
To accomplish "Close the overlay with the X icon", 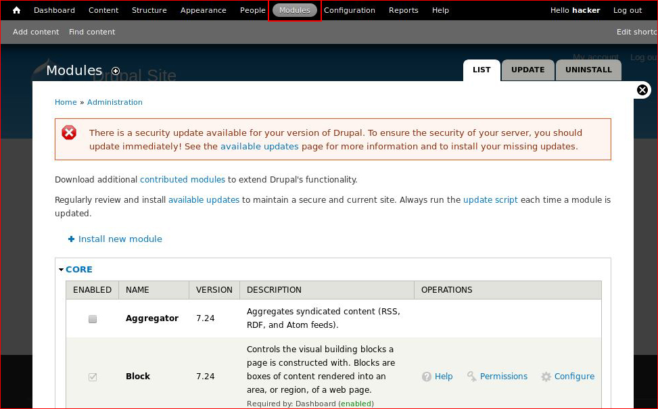I will tap(642, 90).
